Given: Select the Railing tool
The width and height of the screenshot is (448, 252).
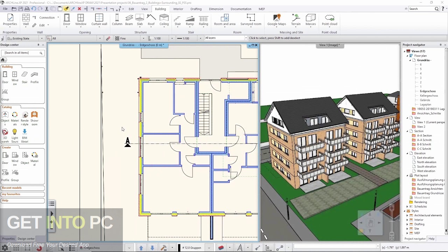Looking at the screenshot, I should coord(203,20).
